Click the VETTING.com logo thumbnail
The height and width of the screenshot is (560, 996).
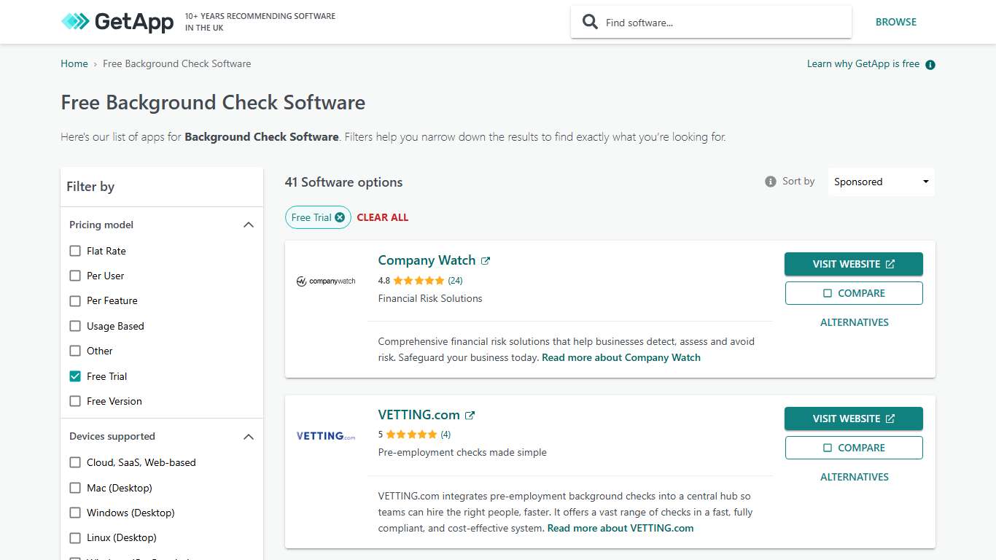pyautogui.click(x=325, y=435)
